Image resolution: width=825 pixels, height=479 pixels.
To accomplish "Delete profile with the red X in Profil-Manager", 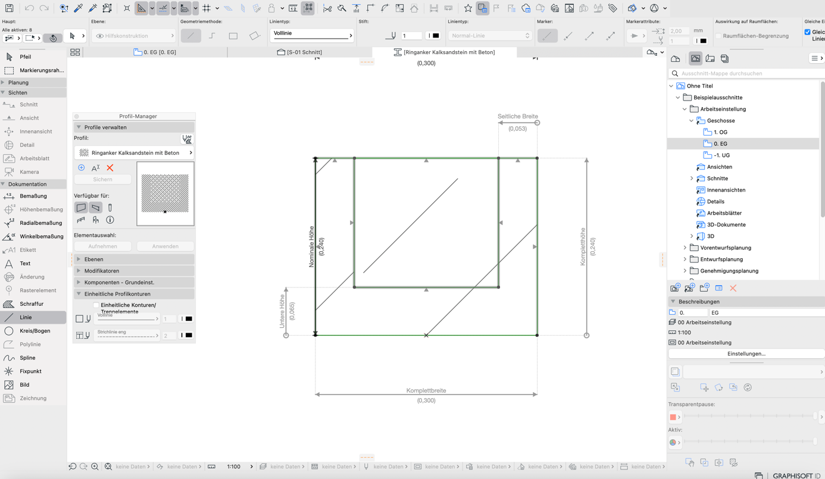I will pyautogui.click(x=110, y=168).
